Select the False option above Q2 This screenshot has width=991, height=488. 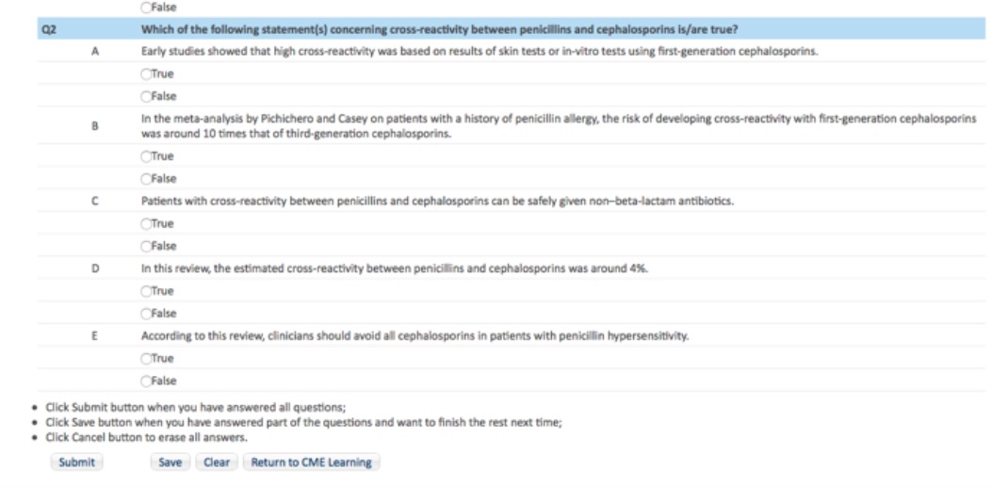click(147, 8)
